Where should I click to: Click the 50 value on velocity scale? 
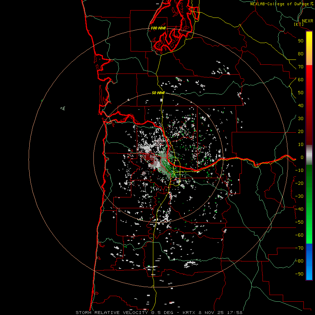coord(301,93)
